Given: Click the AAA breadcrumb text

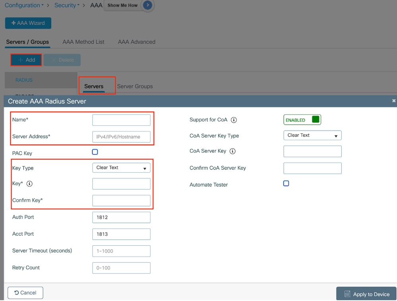Looking at the screenshot, I should pos(96,5).
